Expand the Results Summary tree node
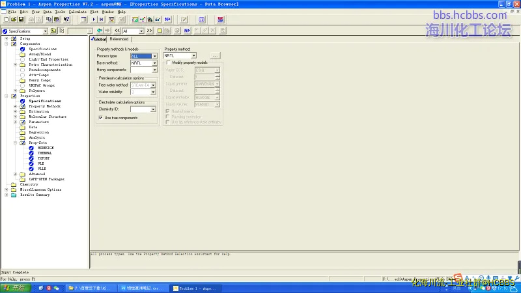 [x=7, y=195]
